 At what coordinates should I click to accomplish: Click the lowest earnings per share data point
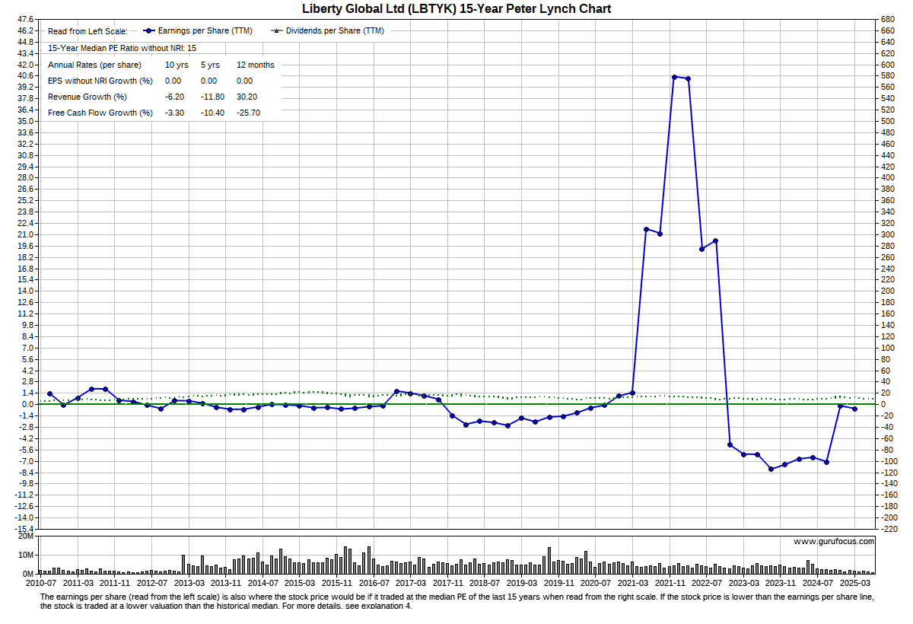(x=771, y=469)
